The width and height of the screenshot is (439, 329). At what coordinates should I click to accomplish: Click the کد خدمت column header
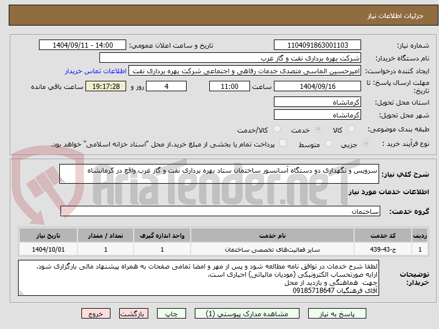click(383, 235)
